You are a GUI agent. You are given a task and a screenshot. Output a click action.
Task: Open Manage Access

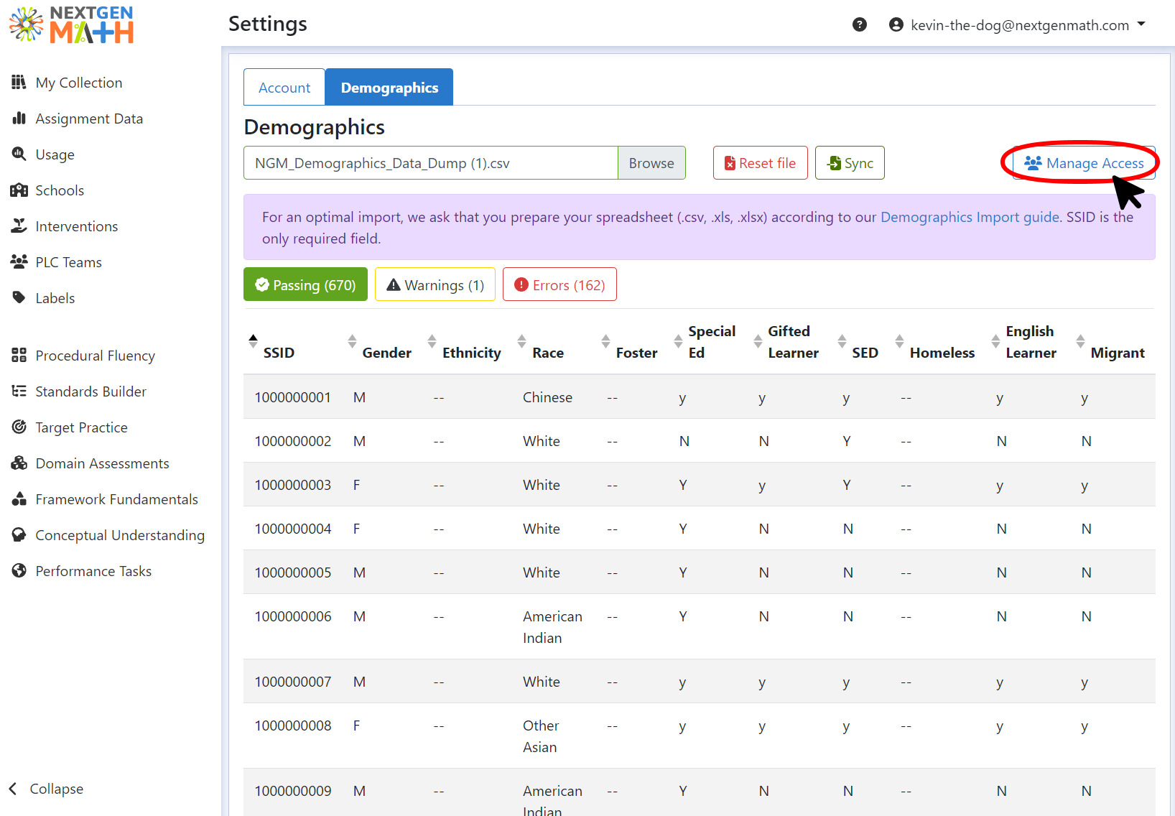click(x=1084, y=163)
